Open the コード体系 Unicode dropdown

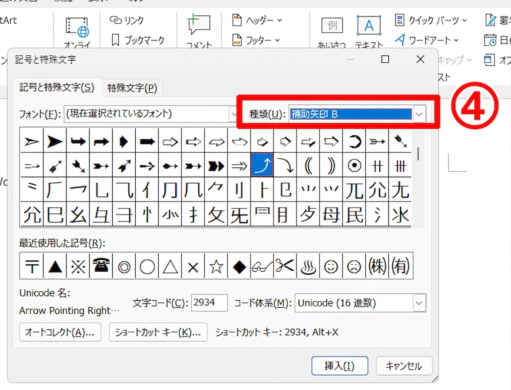(x=419, y=303)
